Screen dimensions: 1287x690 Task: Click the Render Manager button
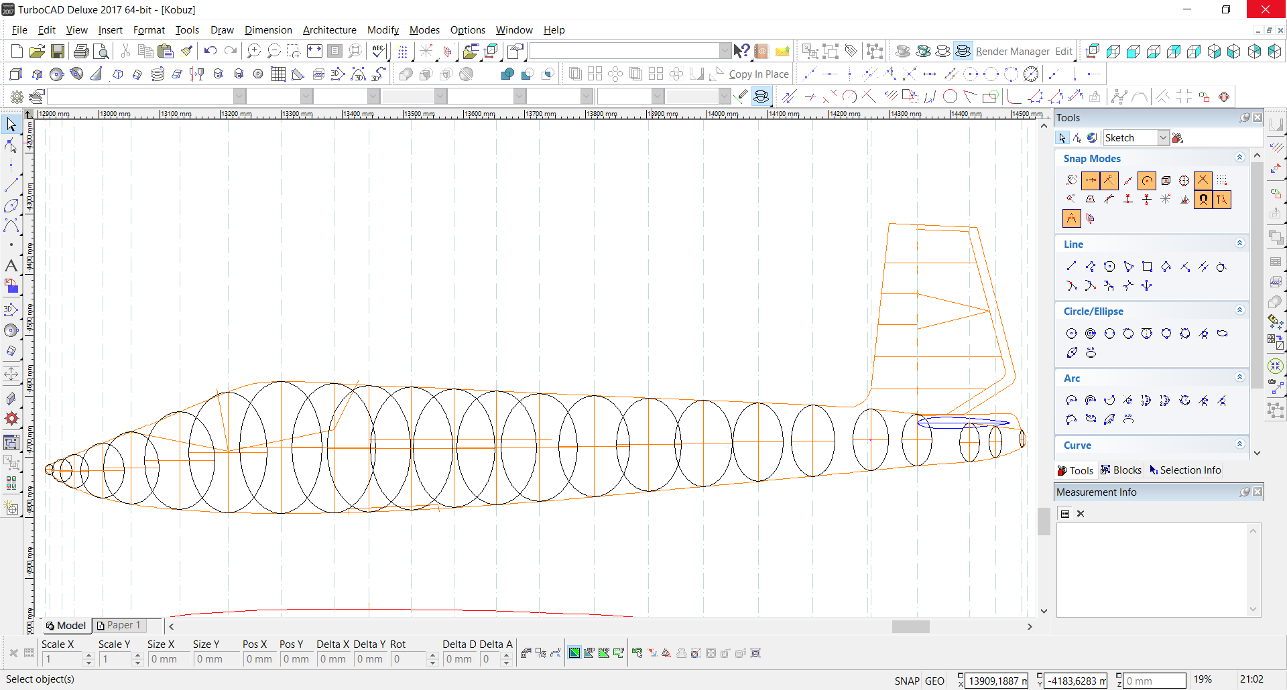[x=1012, y=52]
